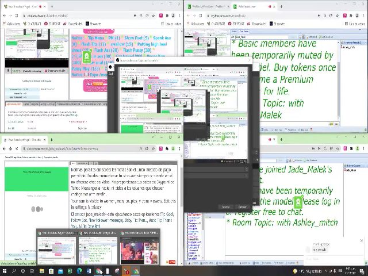
Task: Click Cancel button in capture dialog
Action: click(x=242, y=207)
